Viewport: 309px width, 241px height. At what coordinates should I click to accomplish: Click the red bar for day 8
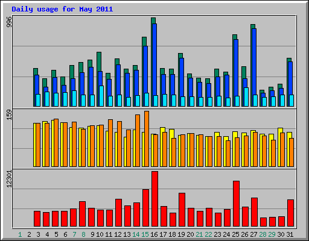(82, 214)
